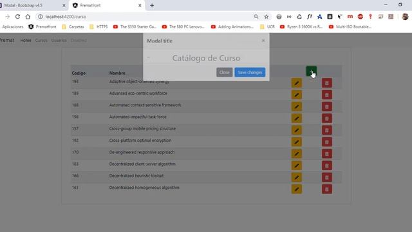This screenshot has width=412, height=232.
Task: Click Modal title heading text
Action: click(160, 41)
